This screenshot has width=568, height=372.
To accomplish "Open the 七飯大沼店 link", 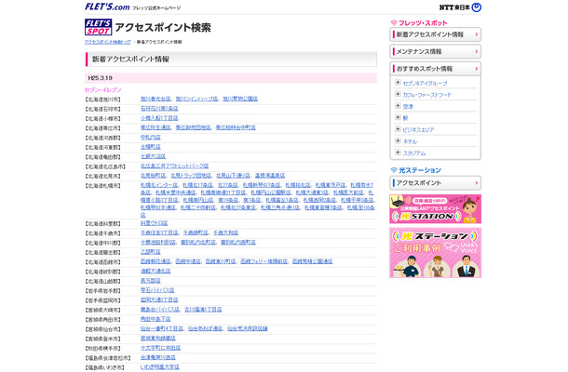I will coord(153,156).
